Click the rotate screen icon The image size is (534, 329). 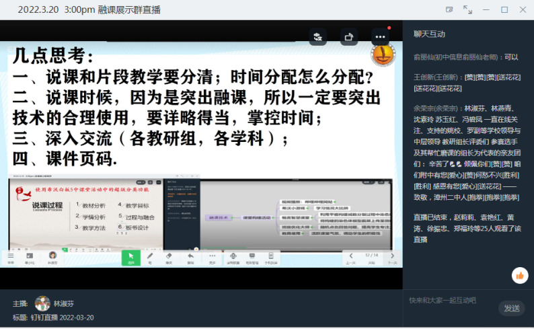tap(349, 36)
